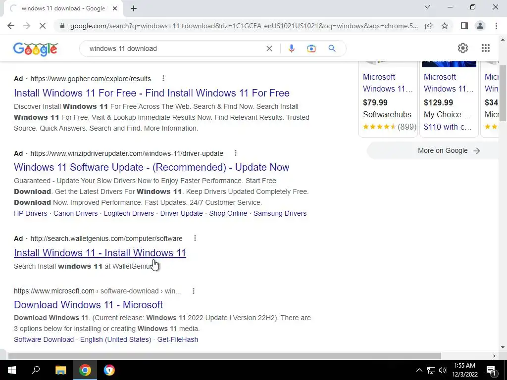
Task: Open options for the winzipdriverupdater ad
Action: point(235,153)
